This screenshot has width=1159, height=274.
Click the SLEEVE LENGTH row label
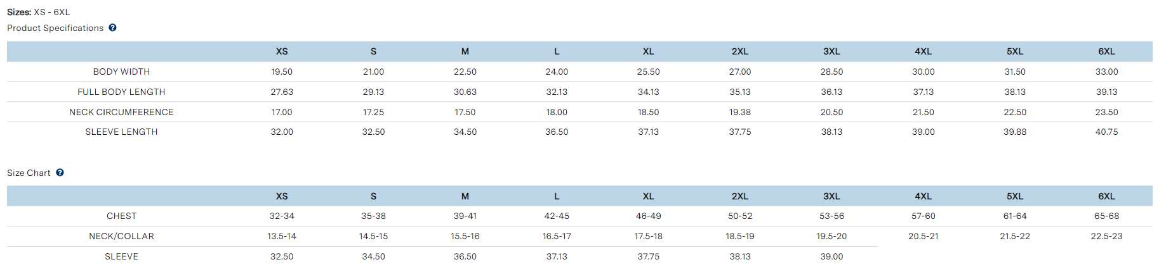121,132
